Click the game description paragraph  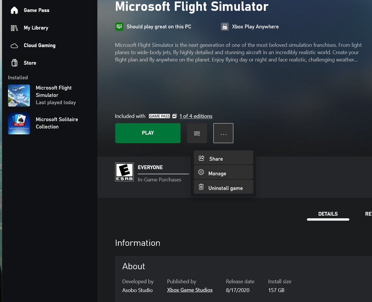pyautogui.click(x=238, y=52)
